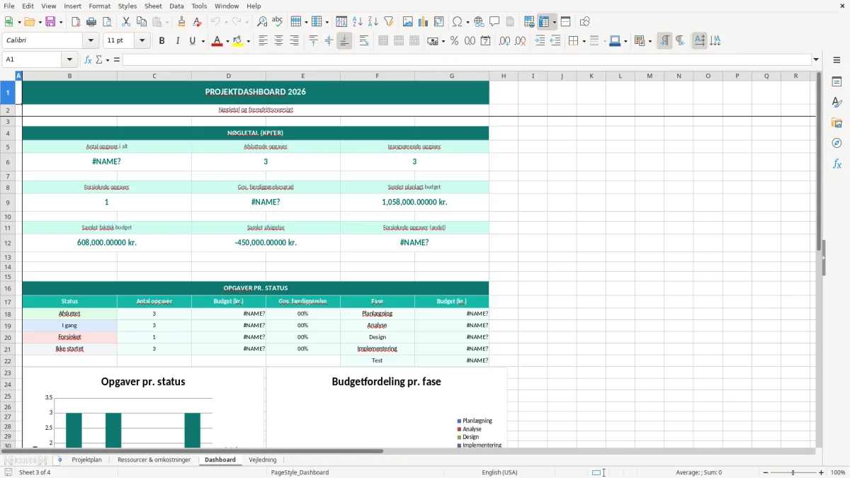Click the yellow background color swatch

(x=238, y=41)
